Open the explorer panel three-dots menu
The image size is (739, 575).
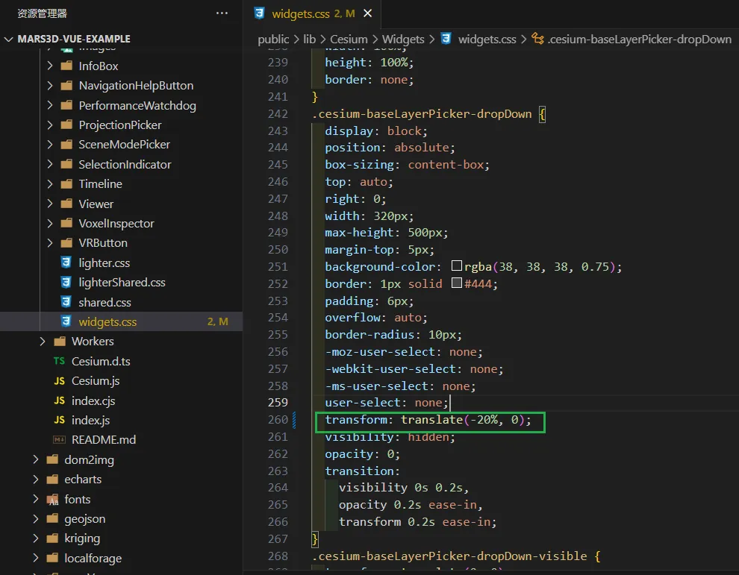(x=222, y=13)
